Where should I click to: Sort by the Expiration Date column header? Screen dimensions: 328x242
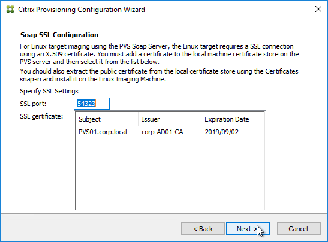click(x=231, y=119)
